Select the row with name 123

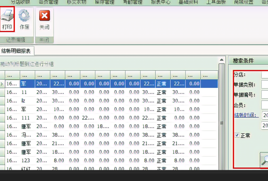tap(26, 161)
